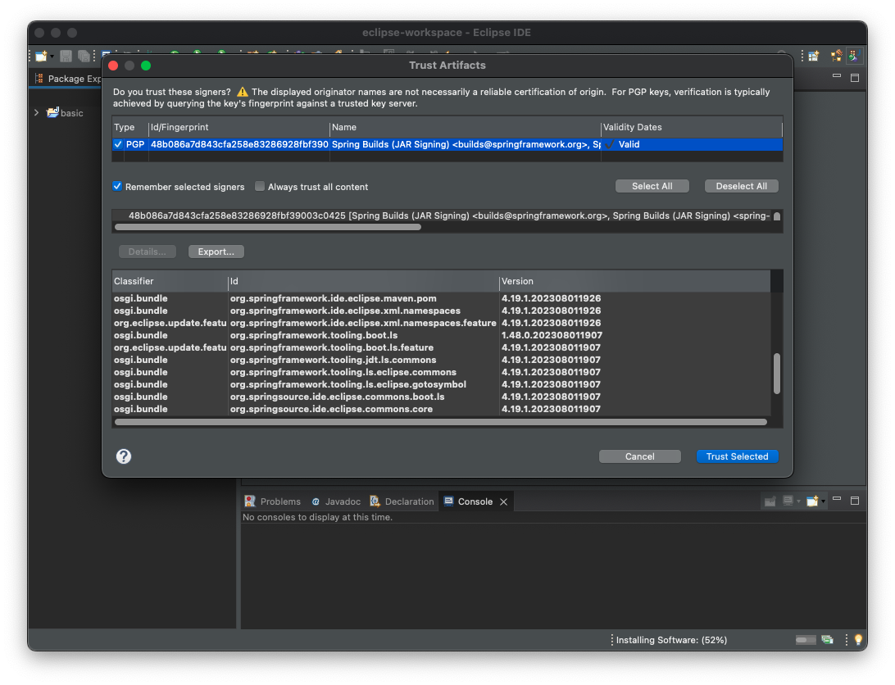Click the Save toolbar icon

click(66, 56)
